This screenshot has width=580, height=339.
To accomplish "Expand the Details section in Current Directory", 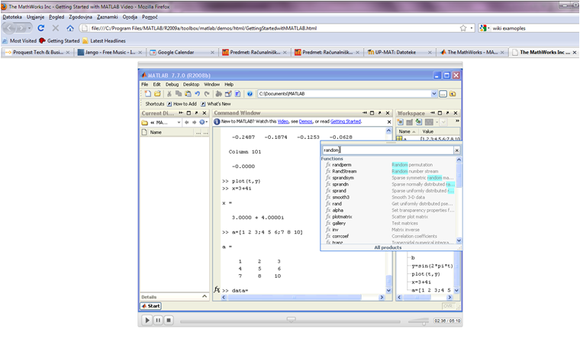I will coord(205,296).
